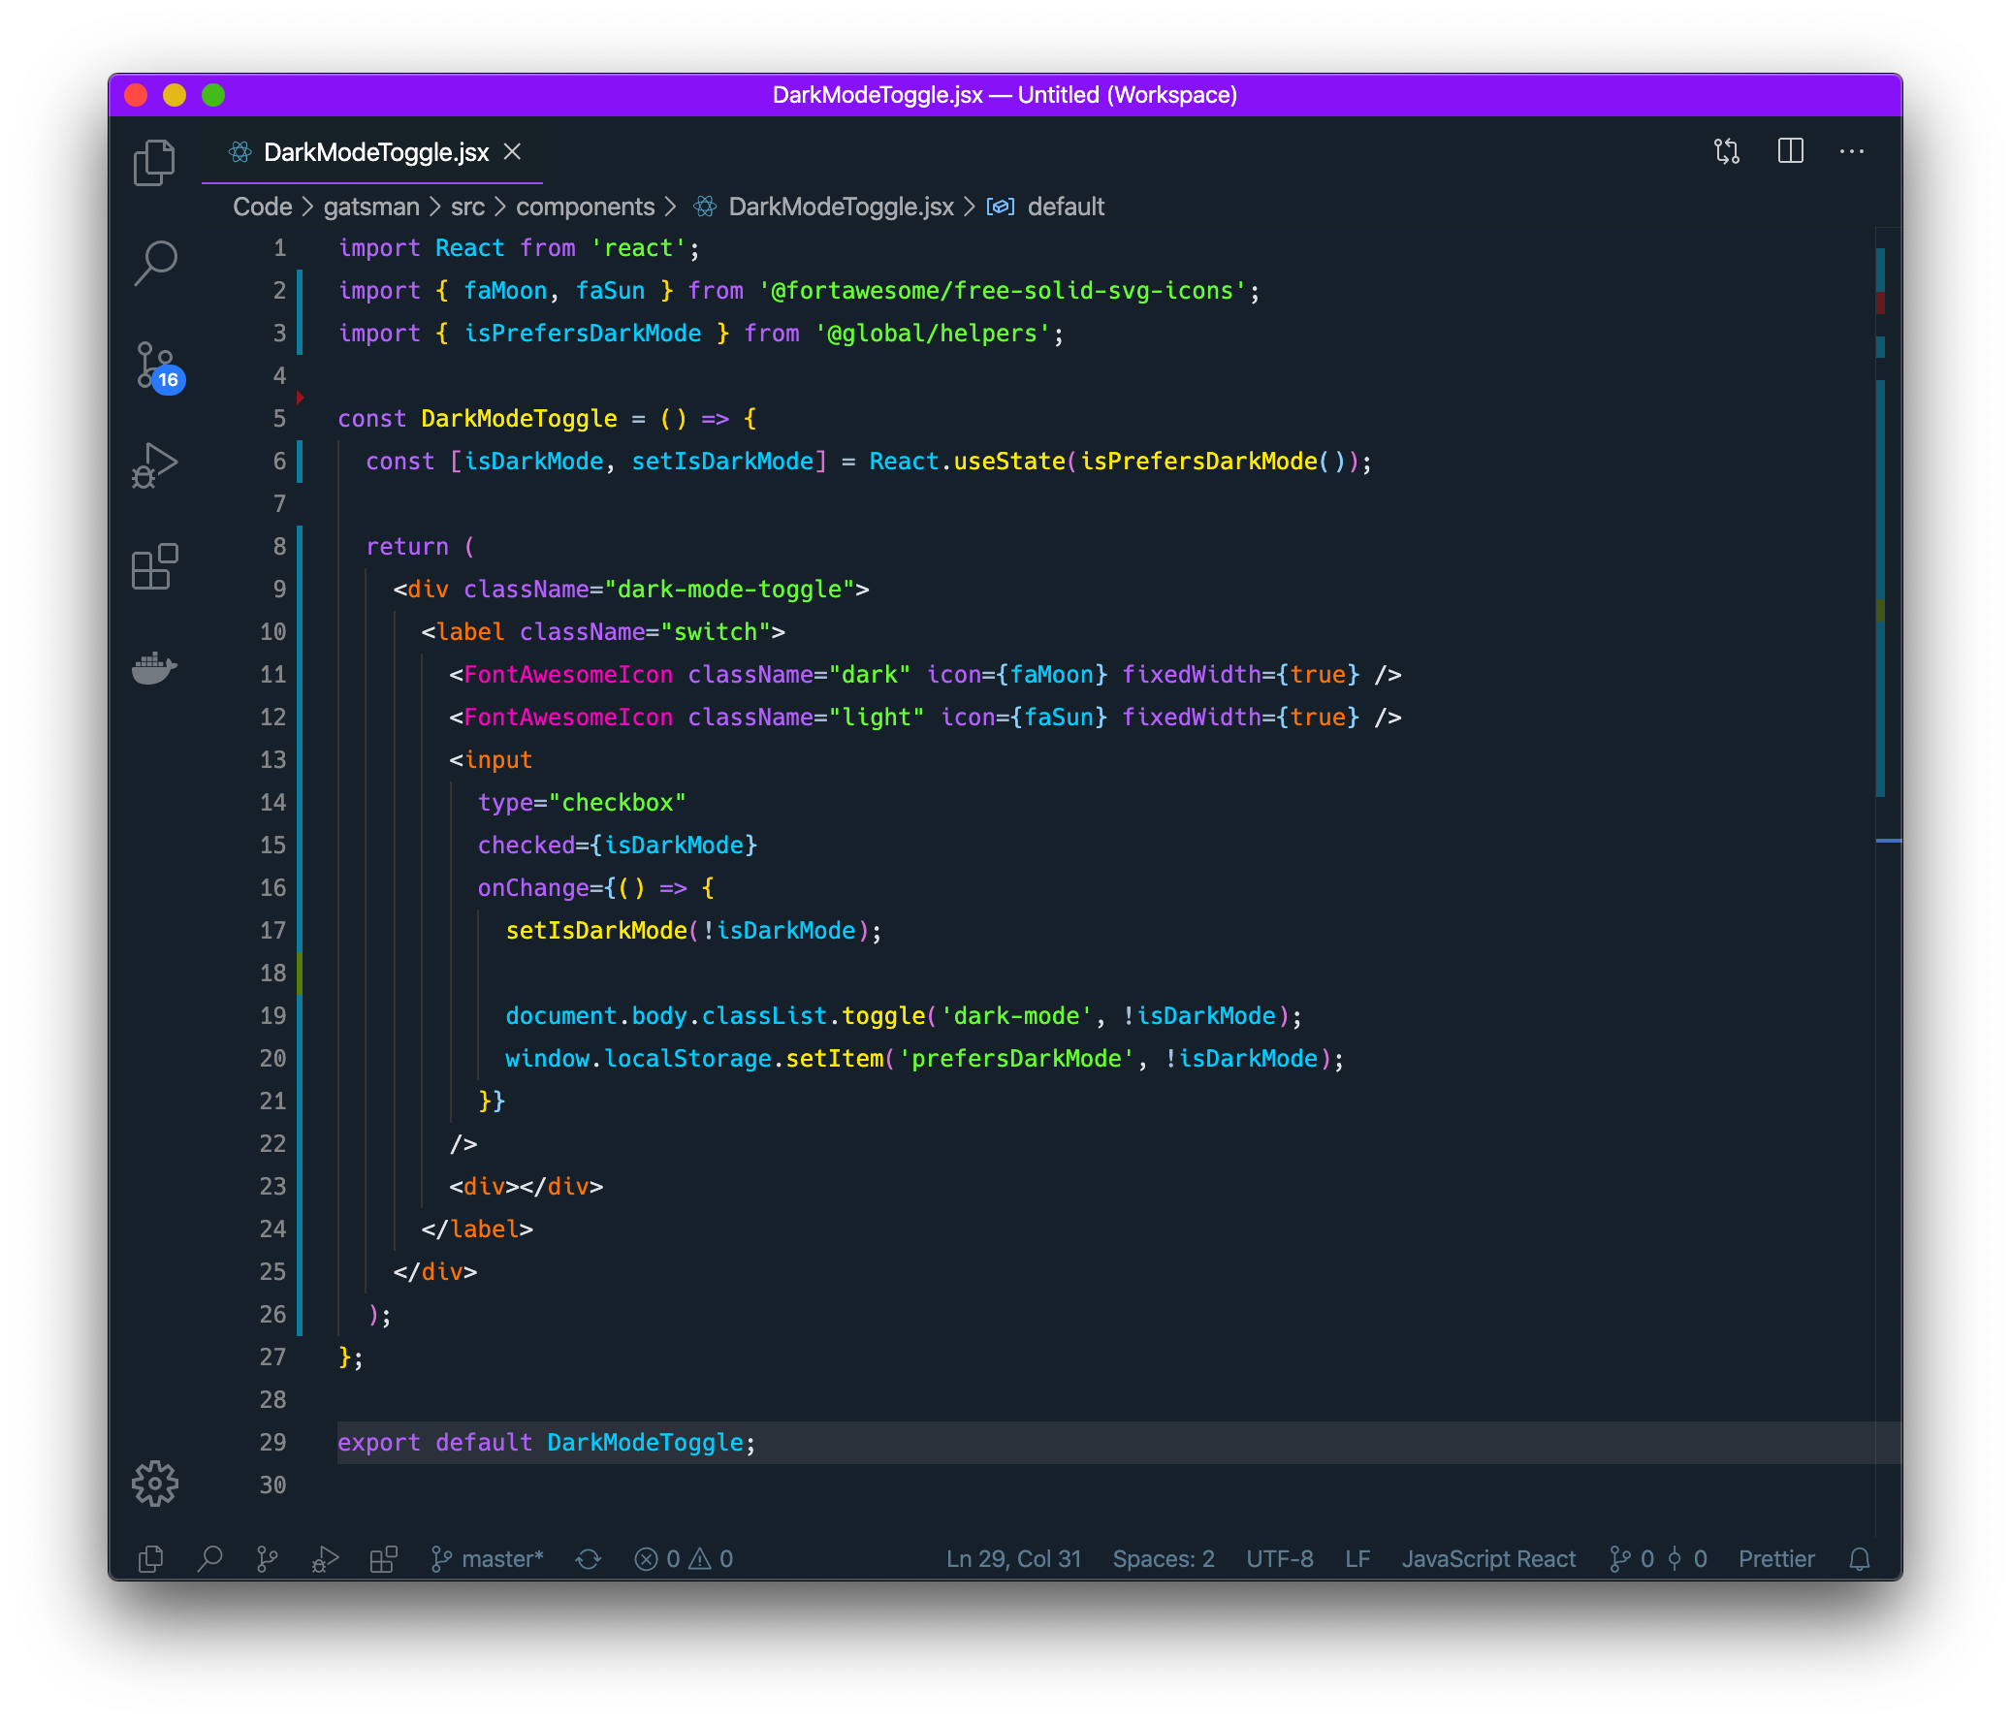Click the Explorer icon in sidebar
The width and height of the screenshot is (2011, 1724).
click(x=155, y=163)
